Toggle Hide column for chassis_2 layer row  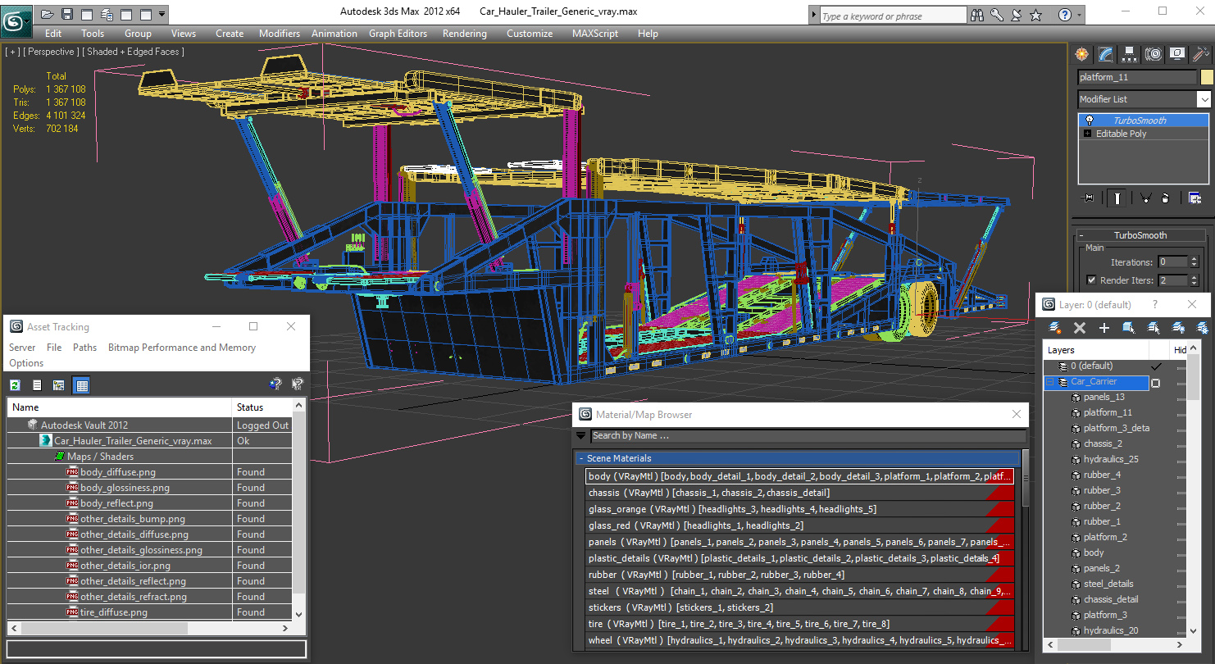pos(1181,444)
